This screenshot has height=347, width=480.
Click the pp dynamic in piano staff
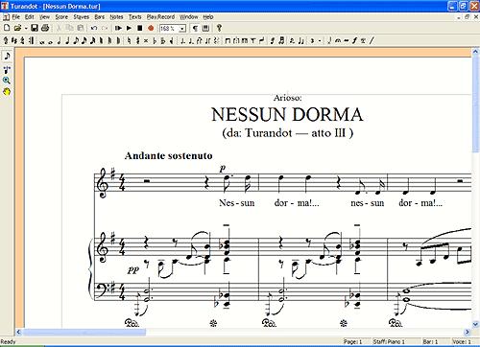[x=133, y=270]
